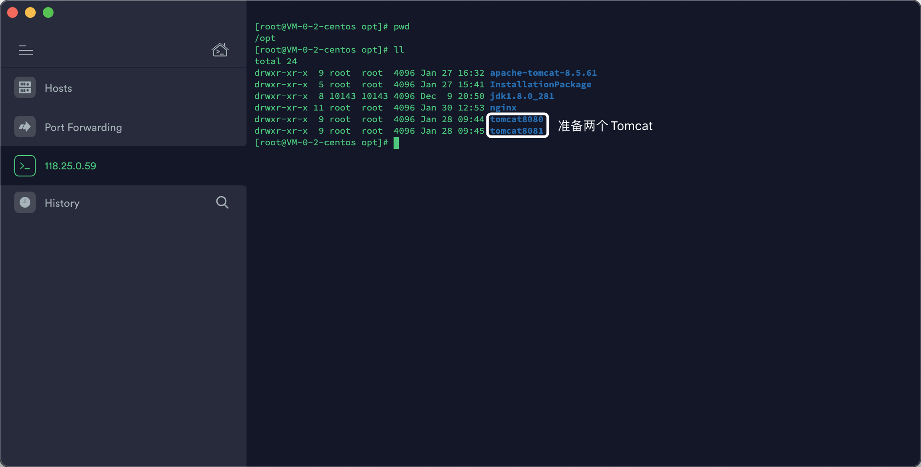Maximize the window with the green button

click(48, 12)
